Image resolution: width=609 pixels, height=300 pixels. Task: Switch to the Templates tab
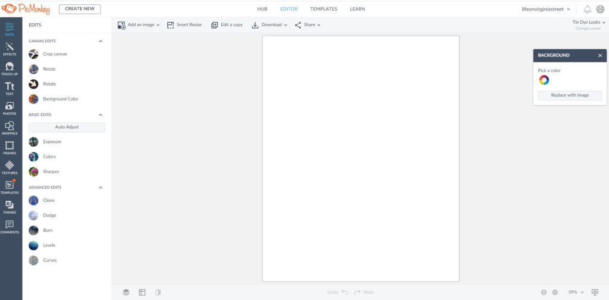(324, 9)
